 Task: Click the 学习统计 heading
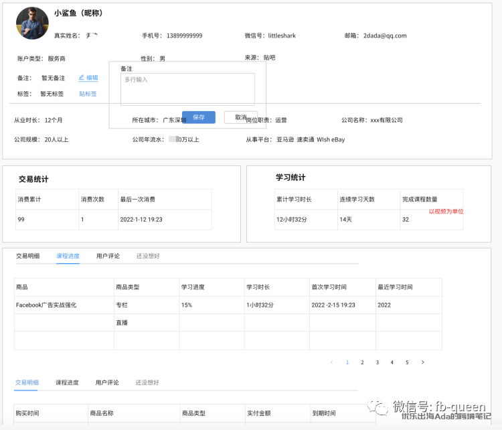pyautogui.click(x=290, y=177)
